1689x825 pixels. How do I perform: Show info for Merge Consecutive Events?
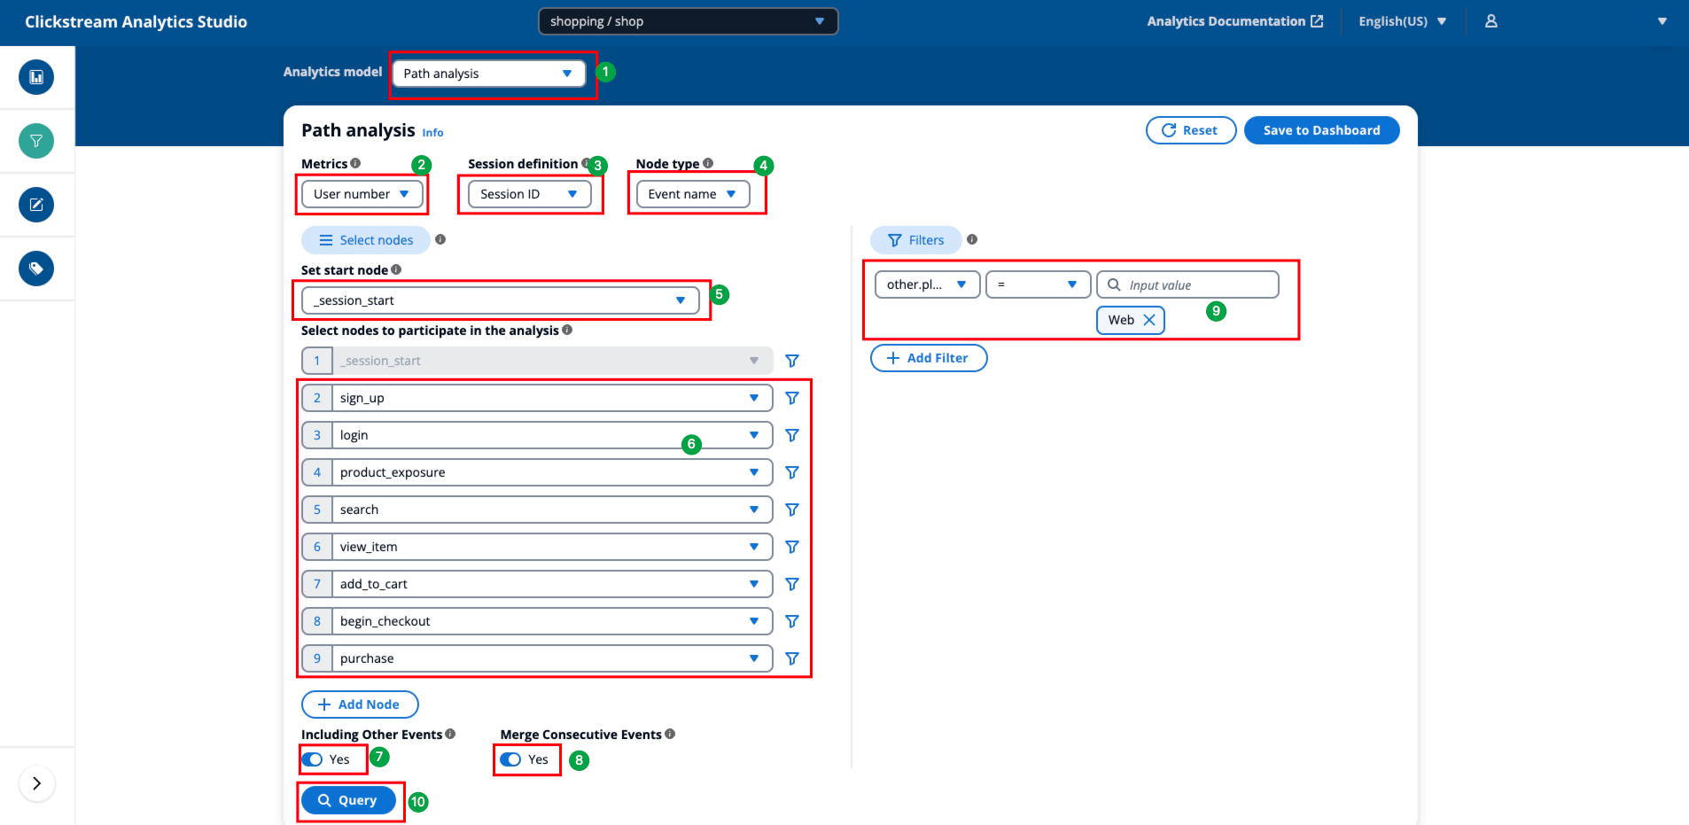[x=670, y=734]
